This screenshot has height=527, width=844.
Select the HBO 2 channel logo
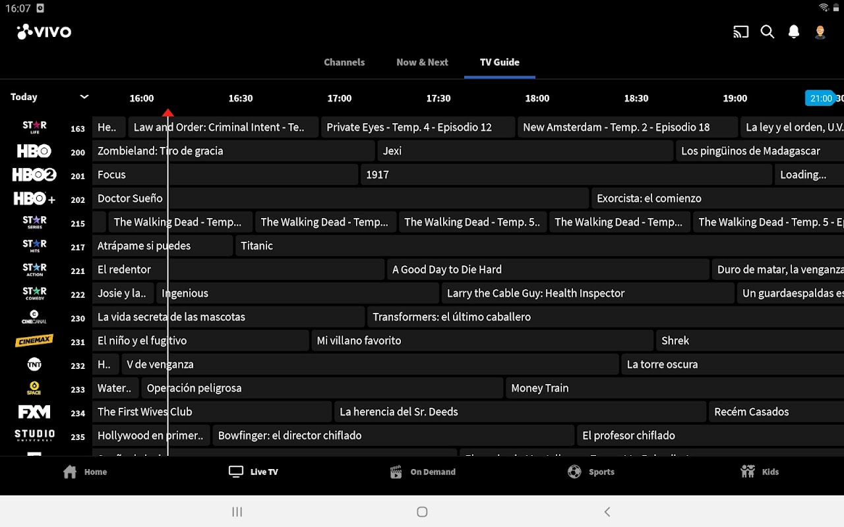click(x=34, y=175)
